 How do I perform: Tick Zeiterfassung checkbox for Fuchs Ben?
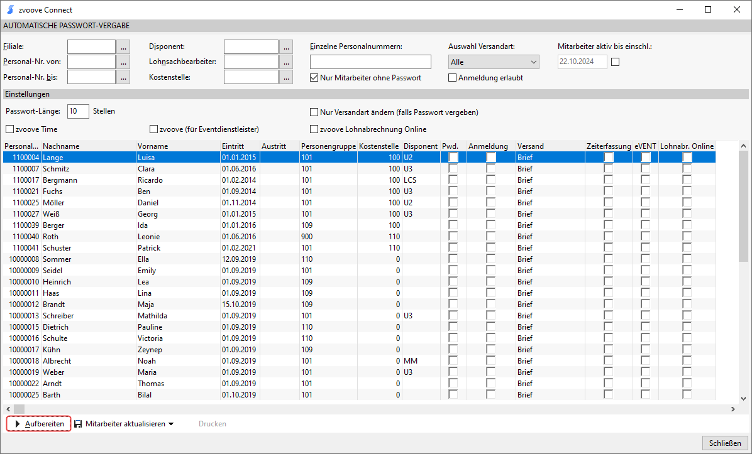pyautogui.click(x=608, y=191)
